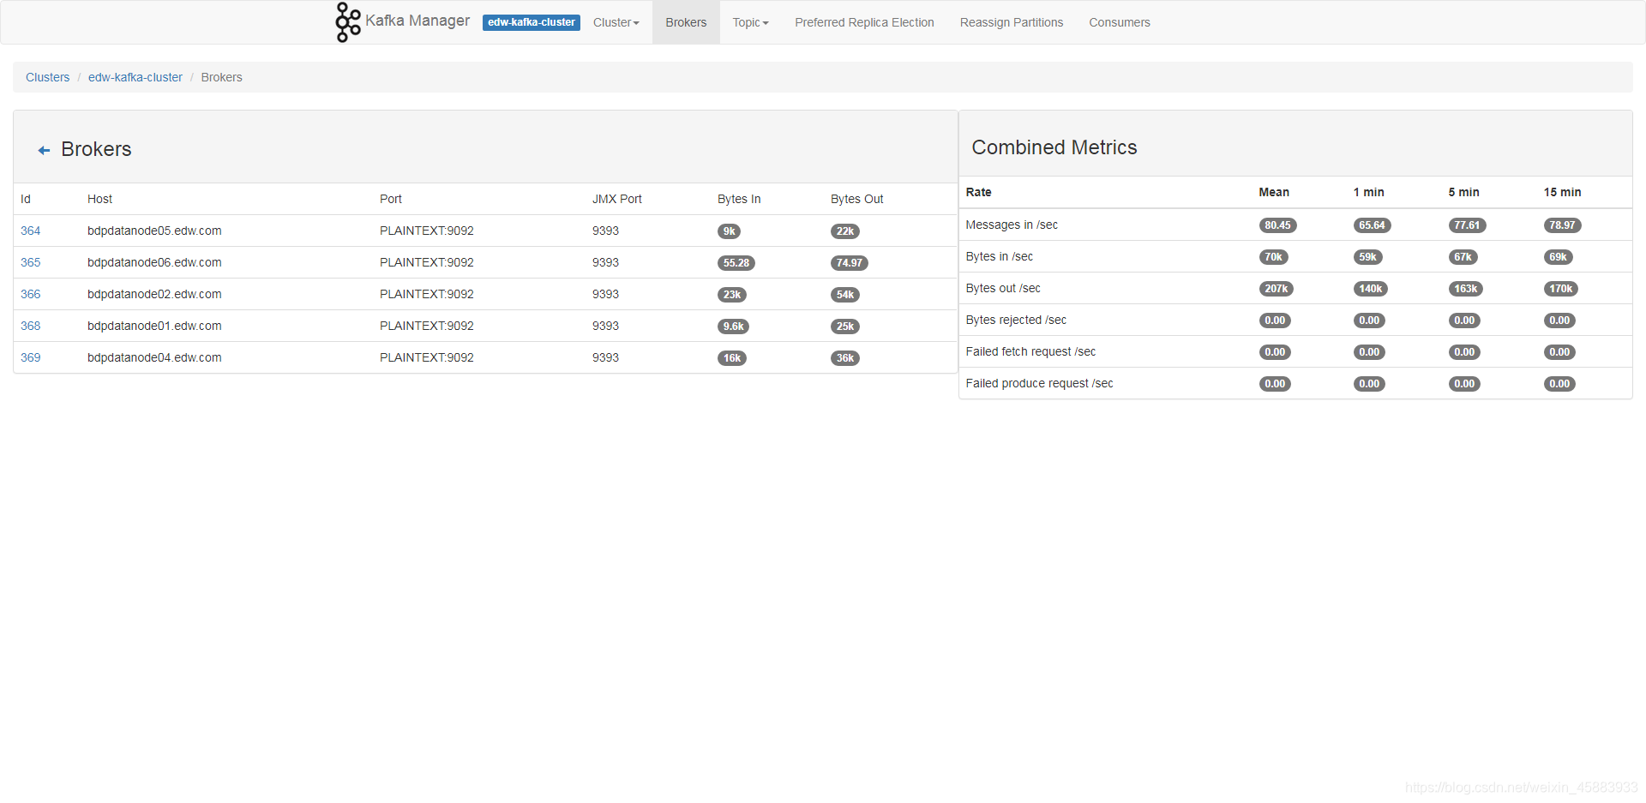The image size is (1646, 803).
Task: Click Bytes out 1 min 140k badge
Action: tap(1371, 289)
